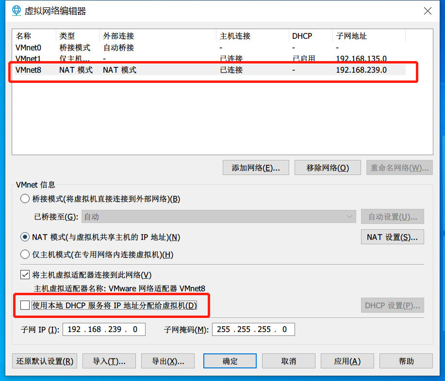445x381 pixels.
Task: Click 已连接 cell in the VMnet8 row
Action: point(231,70)
